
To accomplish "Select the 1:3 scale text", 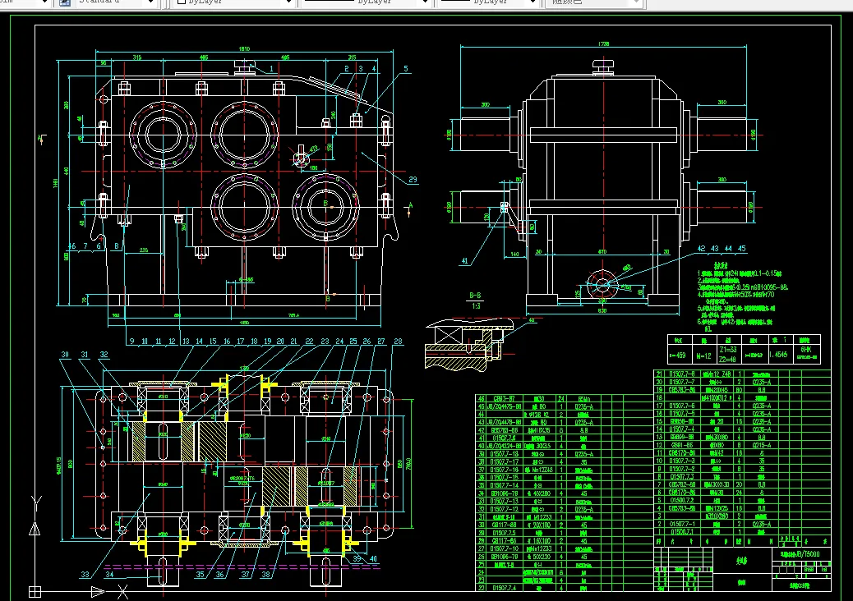I will tap(476, 306).
